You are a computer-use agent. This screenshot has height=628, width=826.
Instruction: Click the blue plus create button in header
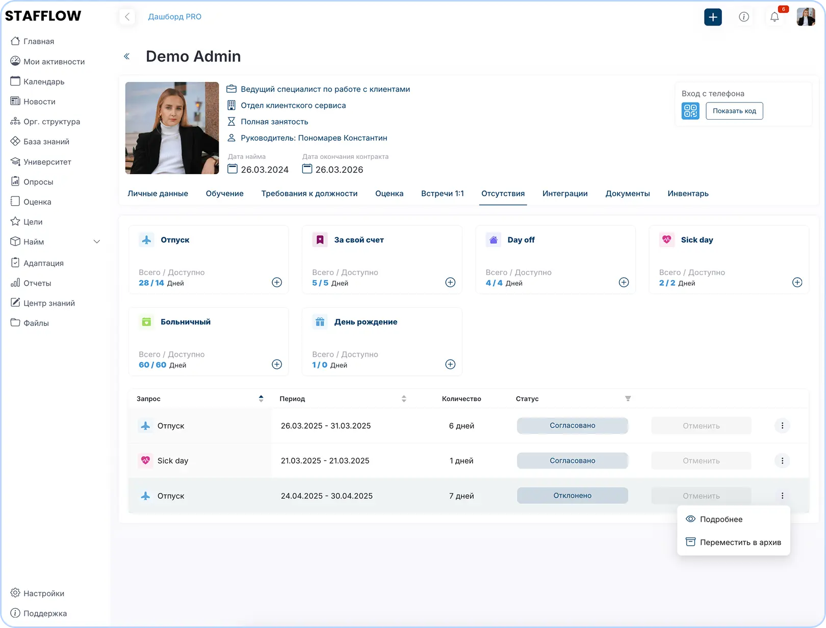tap(713, 17)
